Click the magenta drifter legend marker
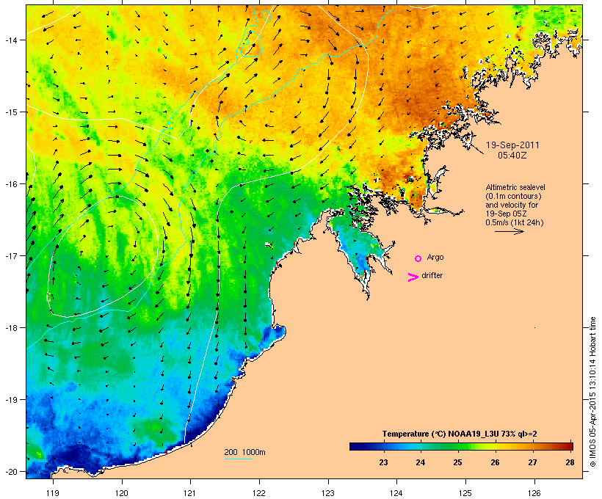The image size is (602, 499). [x=413, y=277]
